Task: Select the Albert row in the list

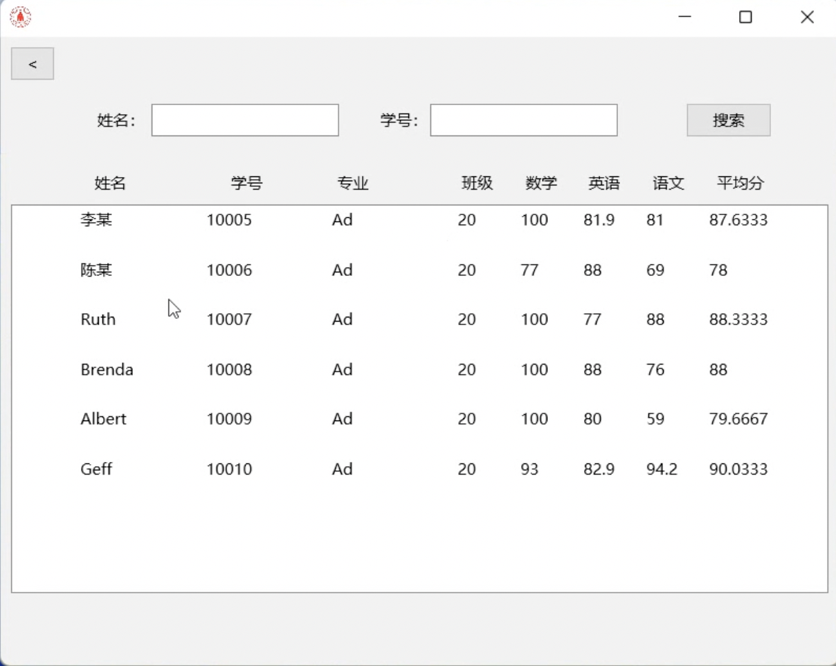Action: click(x=103, y=419)
